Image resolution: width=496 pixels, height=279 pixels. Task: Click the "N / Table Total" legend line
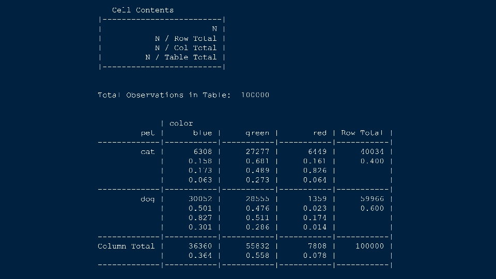pyautogui.click(x=181, y=57)
